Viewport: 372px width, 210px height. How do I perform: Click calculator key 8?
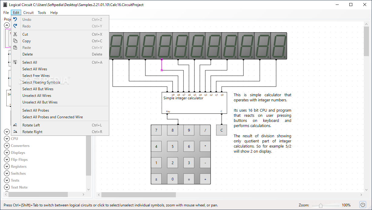[x=173, y=130]
